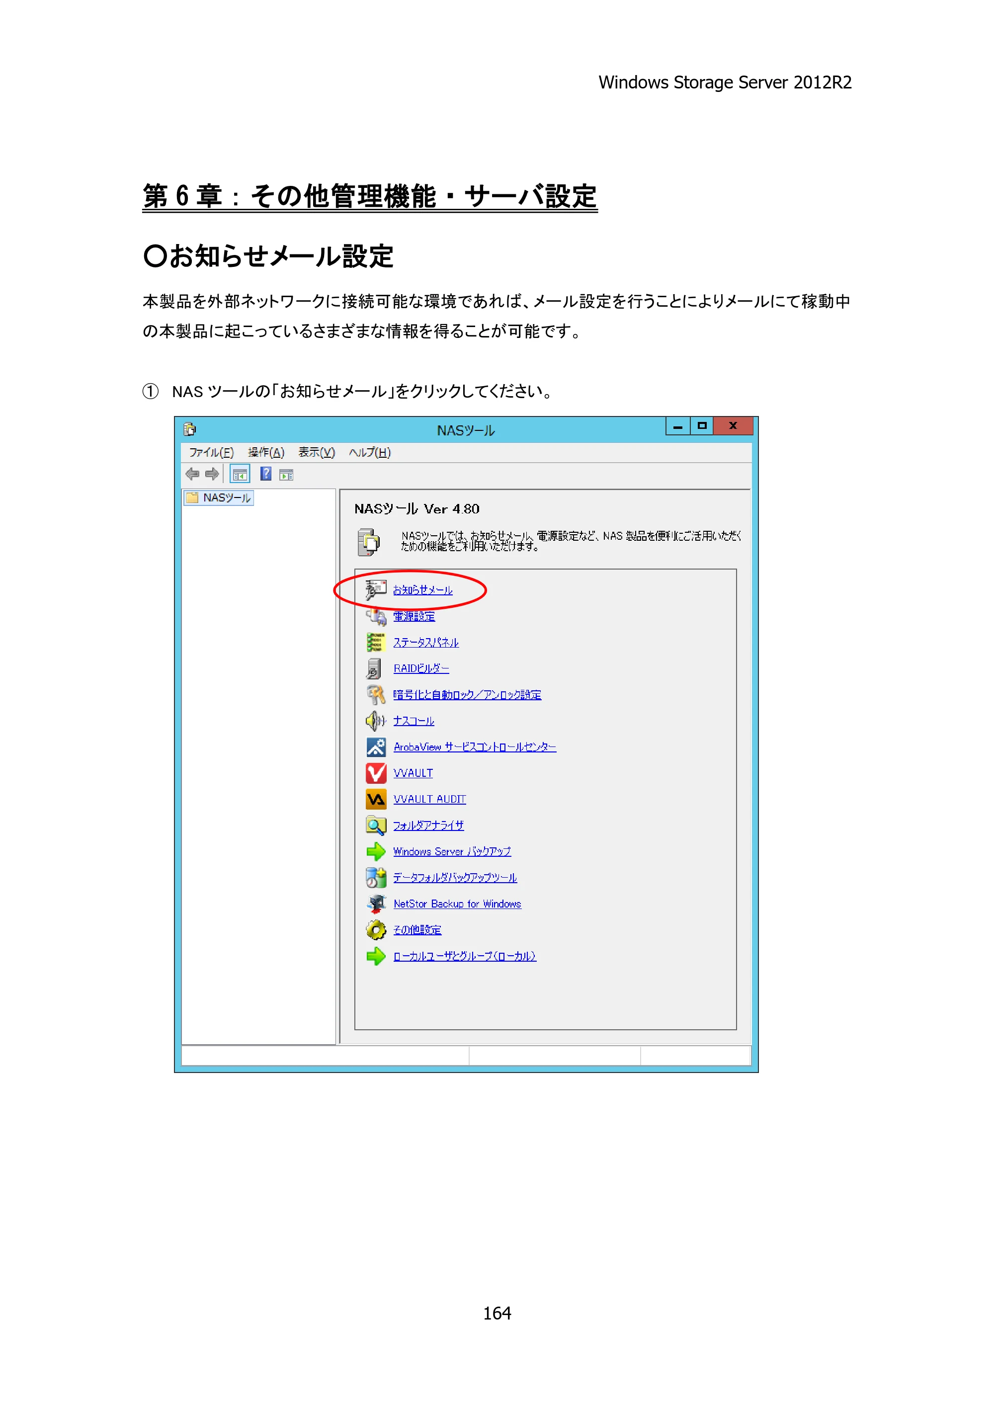
Task: Click the keys icon for 暗号化 lock settings
Action: click(375, 694)
